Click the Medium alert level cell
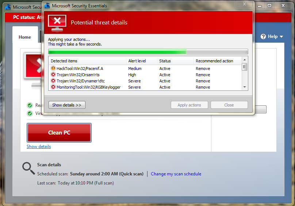This screenshot has width=295, height=206. pyautogui.click(x=135, y=69)
